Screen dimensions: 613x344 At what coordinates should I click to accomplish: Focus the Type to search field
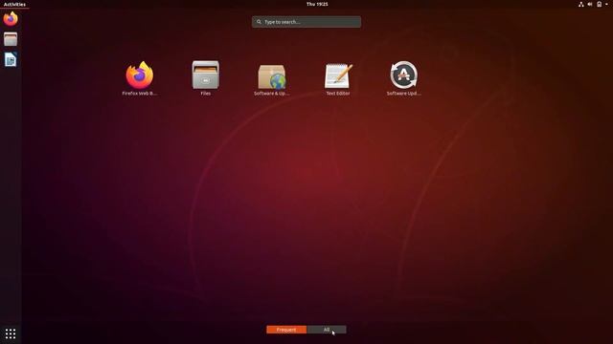(x=306, y=22)
